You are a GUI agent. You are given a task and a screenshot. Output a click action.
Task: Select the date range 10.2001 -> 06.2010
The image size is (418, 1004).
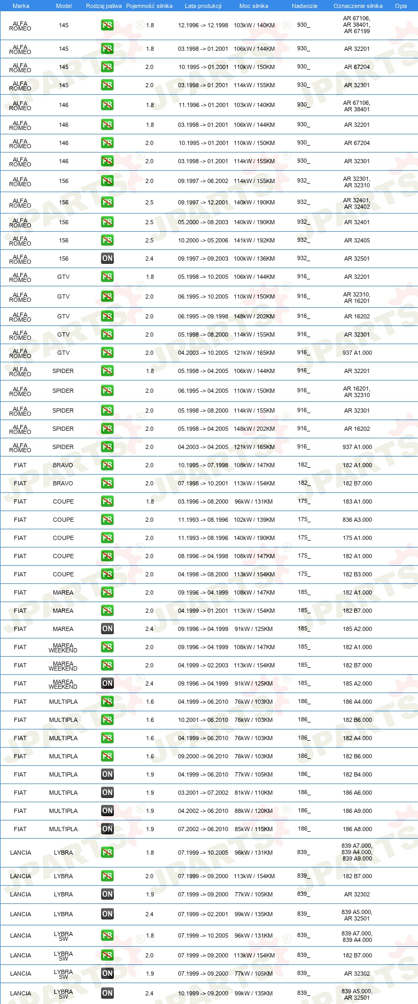tap(203, 720)
